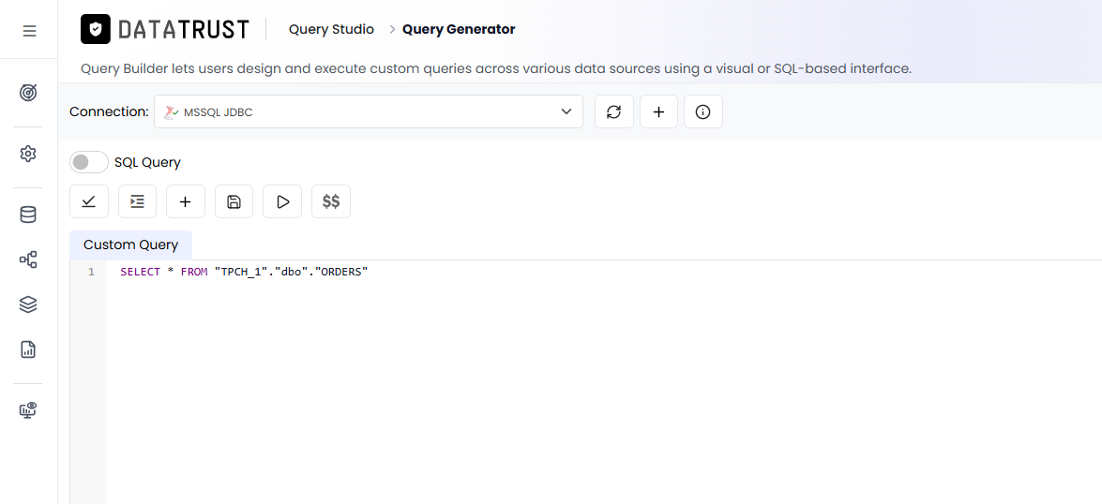Go to Query Studio breadcrumb
Image resolution: width=1102 pixels, height=504 pixels.
332,29
